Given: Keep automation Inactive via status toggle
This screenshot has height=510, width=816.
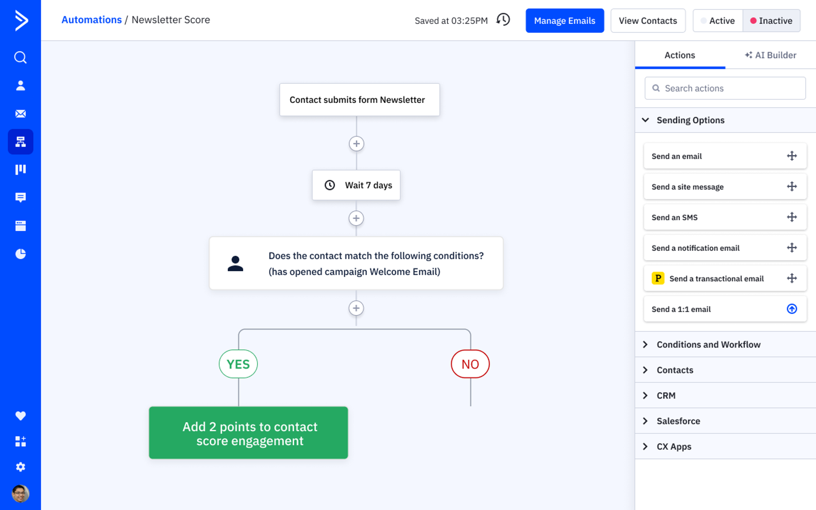Looking at the screenshot, I should pyautogui.click(x=771, y=20).
